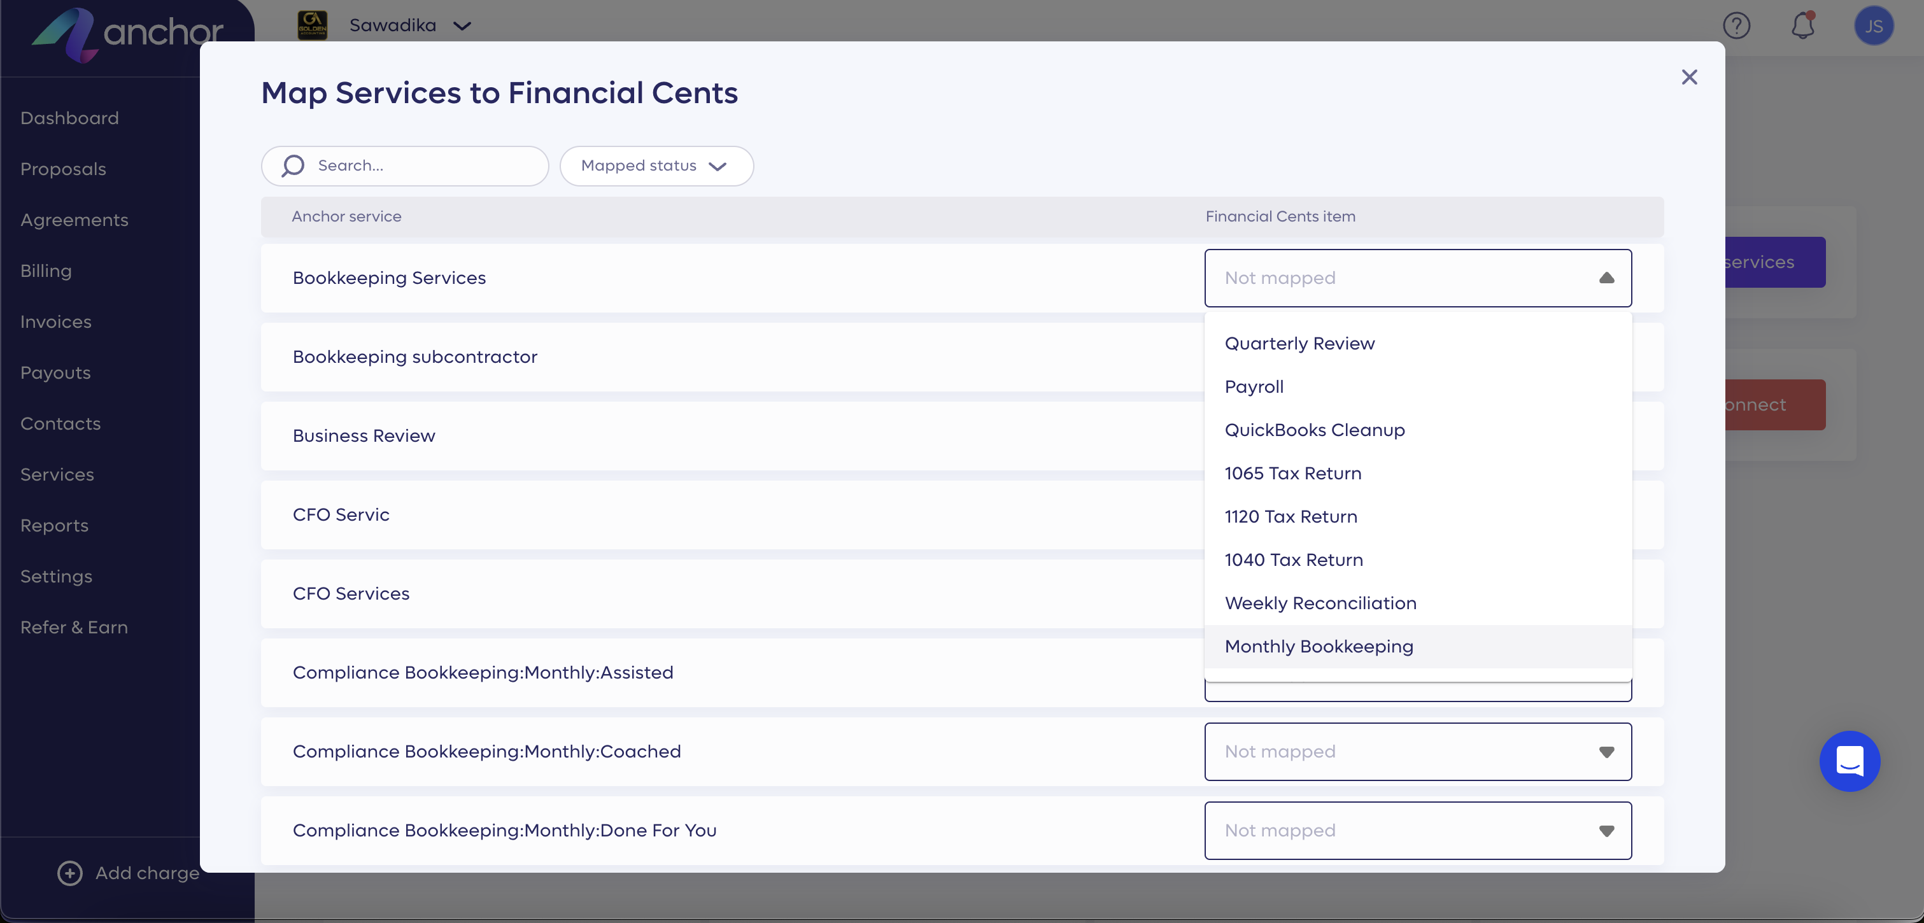
Task: Click into the Search field
Action: pos(405,166)
